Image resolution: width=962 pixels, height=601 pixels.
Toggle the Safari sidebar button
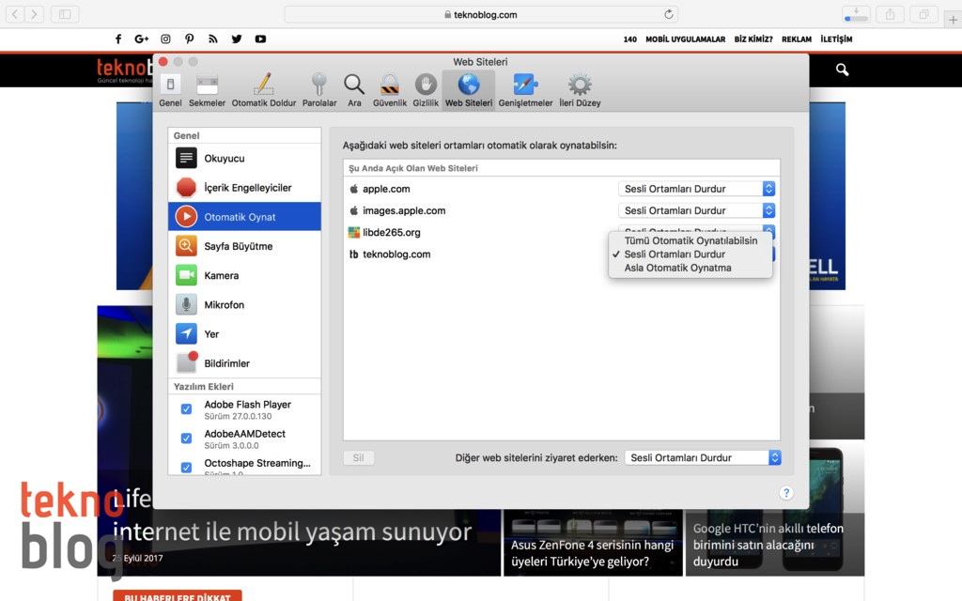(x=65, y=13)
